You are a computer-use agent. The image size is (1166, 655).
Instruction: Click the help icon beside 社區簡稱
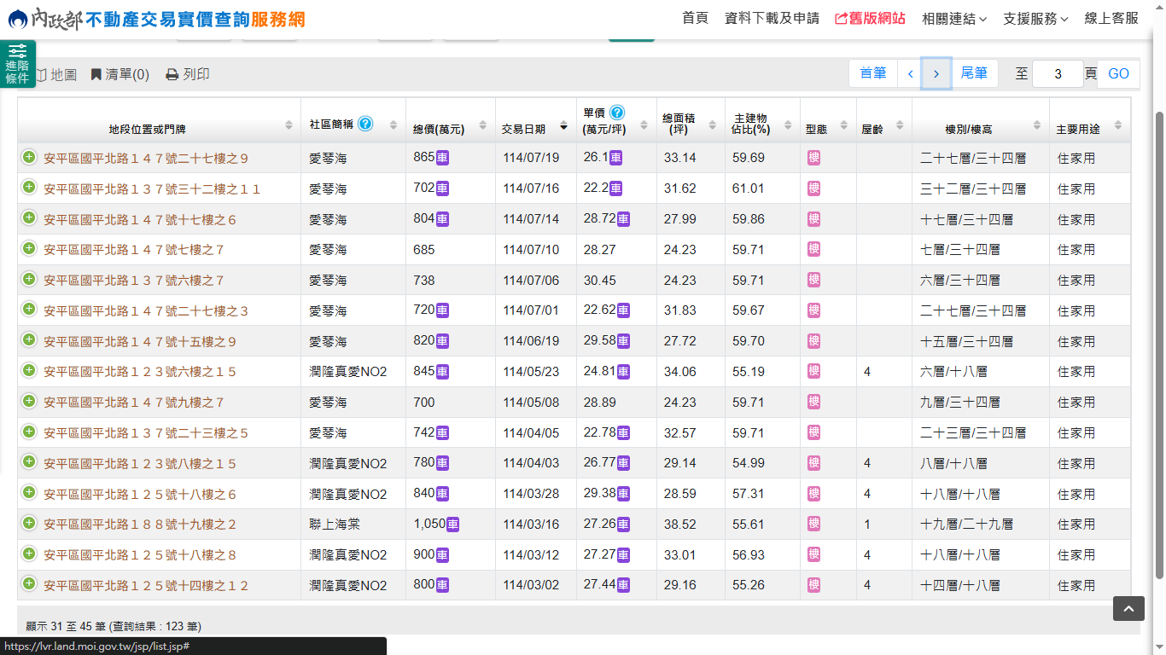click(x=365, y=124)
